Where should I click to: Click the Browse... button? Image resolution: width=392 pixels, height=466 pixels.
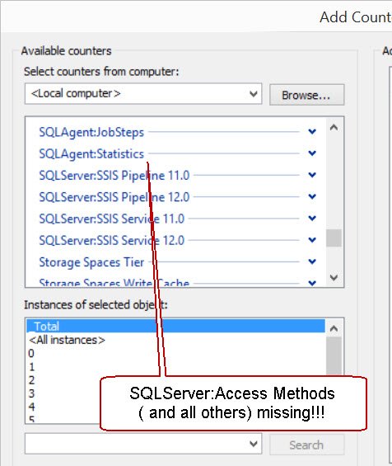307,95
